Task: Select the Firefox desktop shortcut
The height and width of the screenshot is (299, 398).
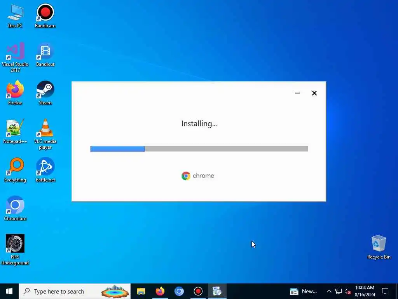Action: pos(15,93)
